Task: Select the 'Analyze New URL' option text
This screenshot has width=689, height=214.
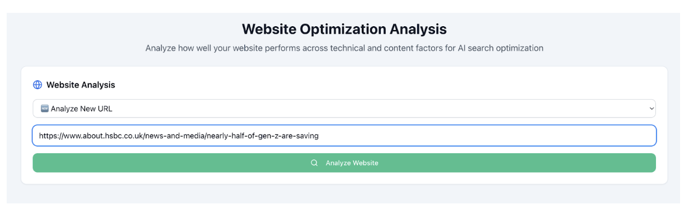Action: tap(82, 109)
